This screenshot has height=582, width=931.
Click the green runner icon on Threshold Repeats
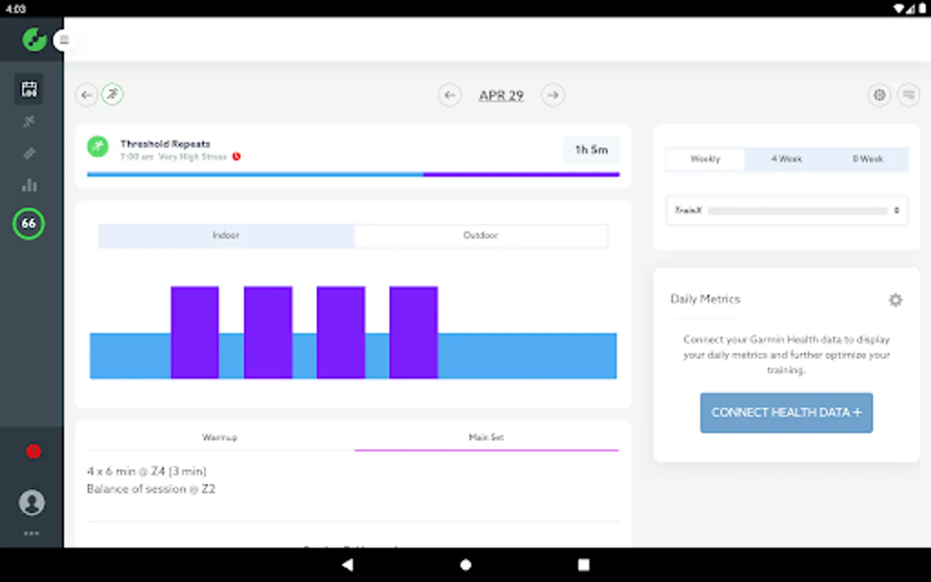click(98, 147)
